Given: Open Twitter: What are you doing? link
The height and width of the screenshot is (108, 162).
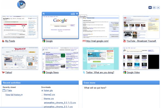Looking at the screenshot, I should pyautogui.click(x=100, y=72).
